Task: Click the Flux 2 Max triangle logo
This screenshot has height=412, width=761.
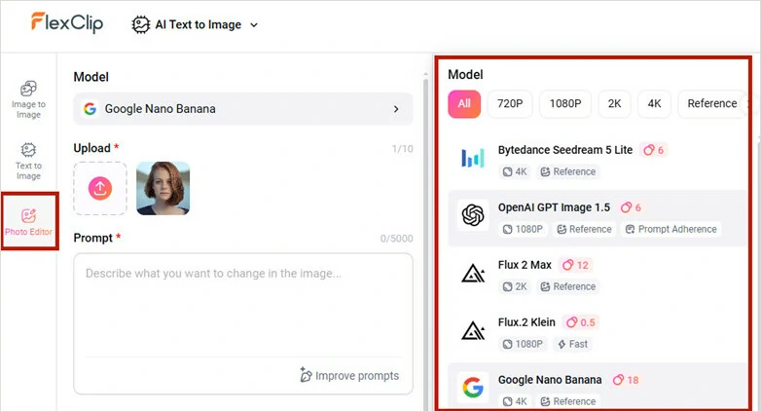Action: tap(473, 274)
